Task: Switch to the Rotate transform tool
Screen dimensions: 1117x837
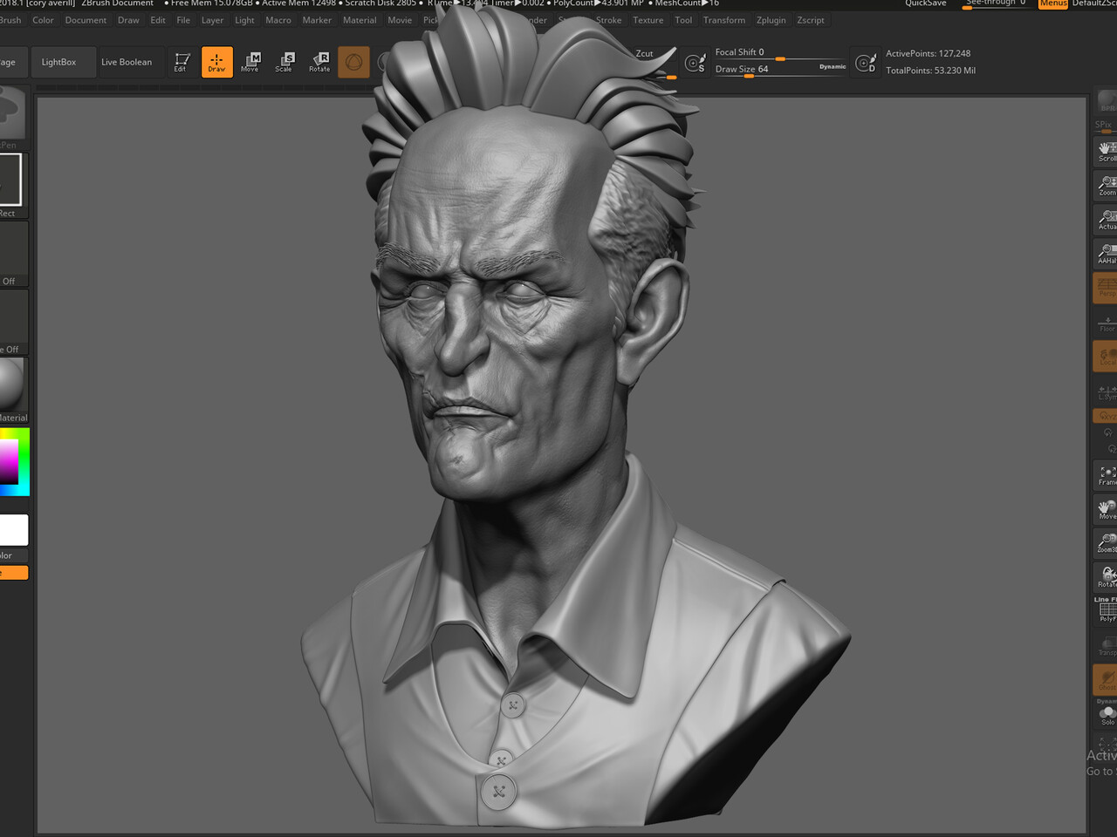Action: [x=319, y=62]
